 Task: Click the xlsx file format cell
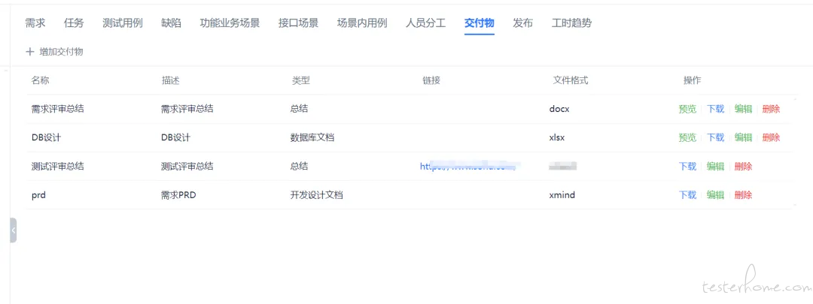(557, 137)
